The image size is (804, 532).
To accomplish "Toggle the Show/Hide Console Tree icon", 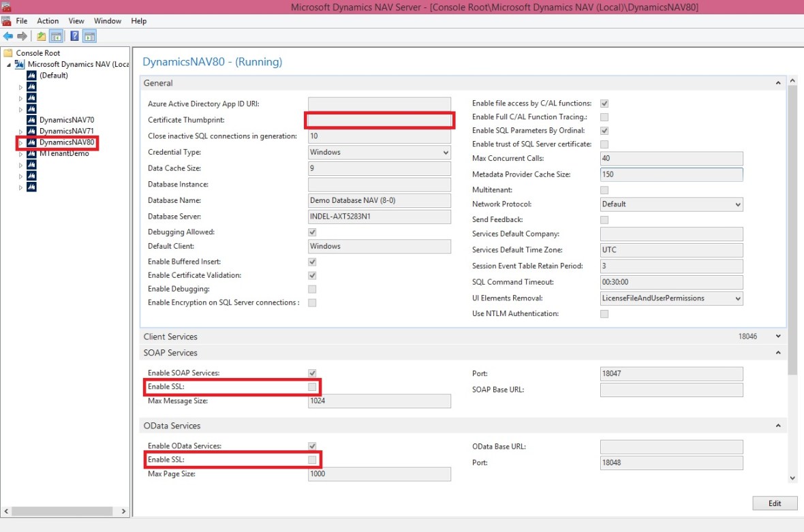I will [56, 36].
